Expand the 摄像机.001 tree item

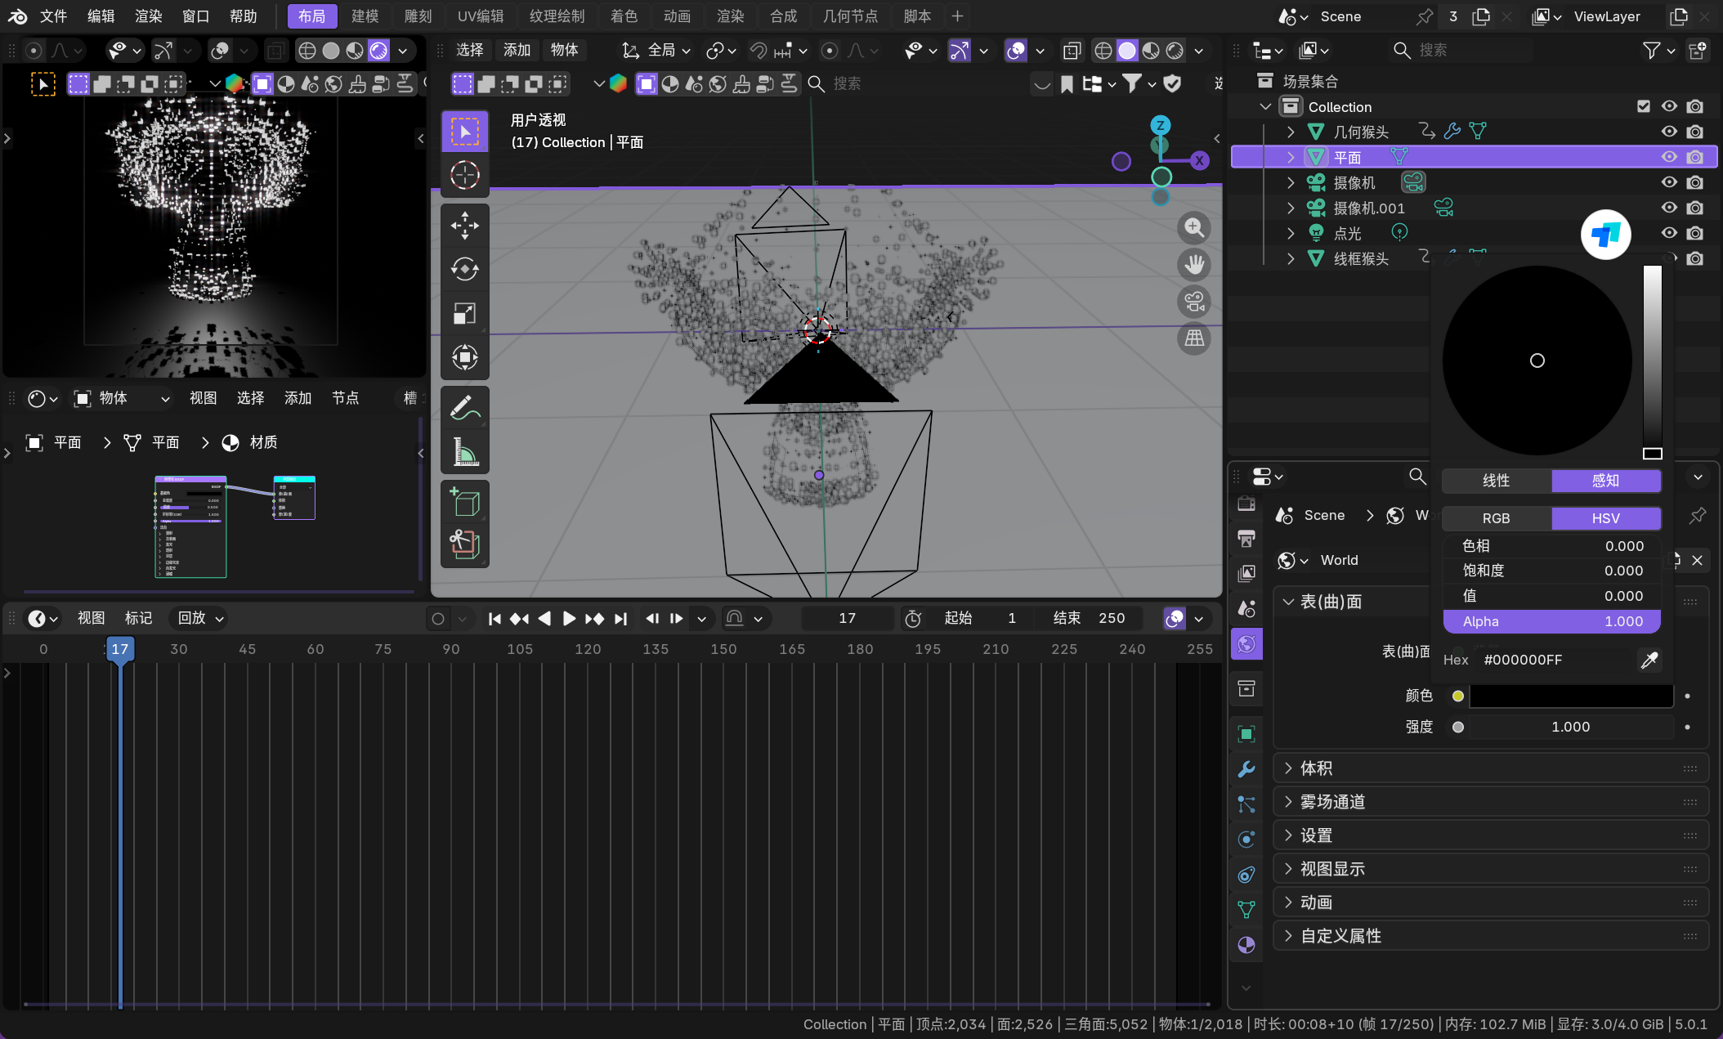[x=1291, y=208]
